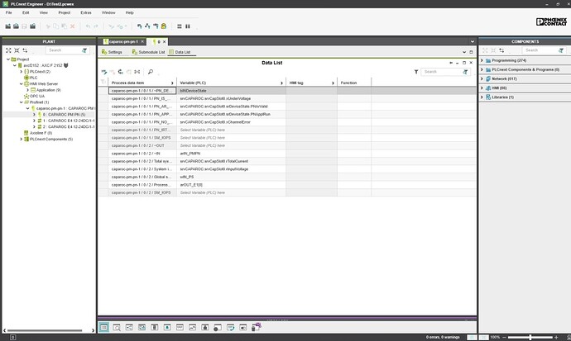The width and height of the screenshot is (571, 341).
Task: Click the cross-reference share icon in bottom toolbar
Action: pos(129,327)
